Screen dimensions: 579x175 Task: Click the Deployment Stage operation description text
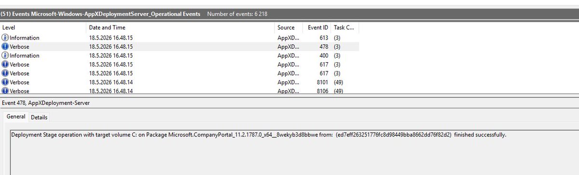[x=258, y=135]
